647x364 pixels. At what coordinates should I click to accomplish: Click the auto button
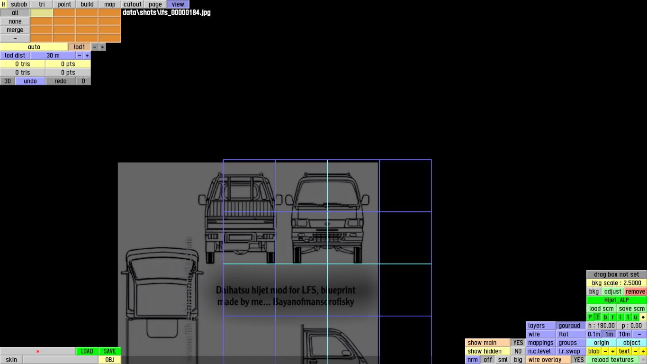click(x=34, y=47)
